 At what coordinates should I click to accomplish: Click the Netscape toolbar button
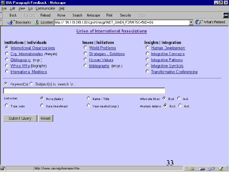93,15
